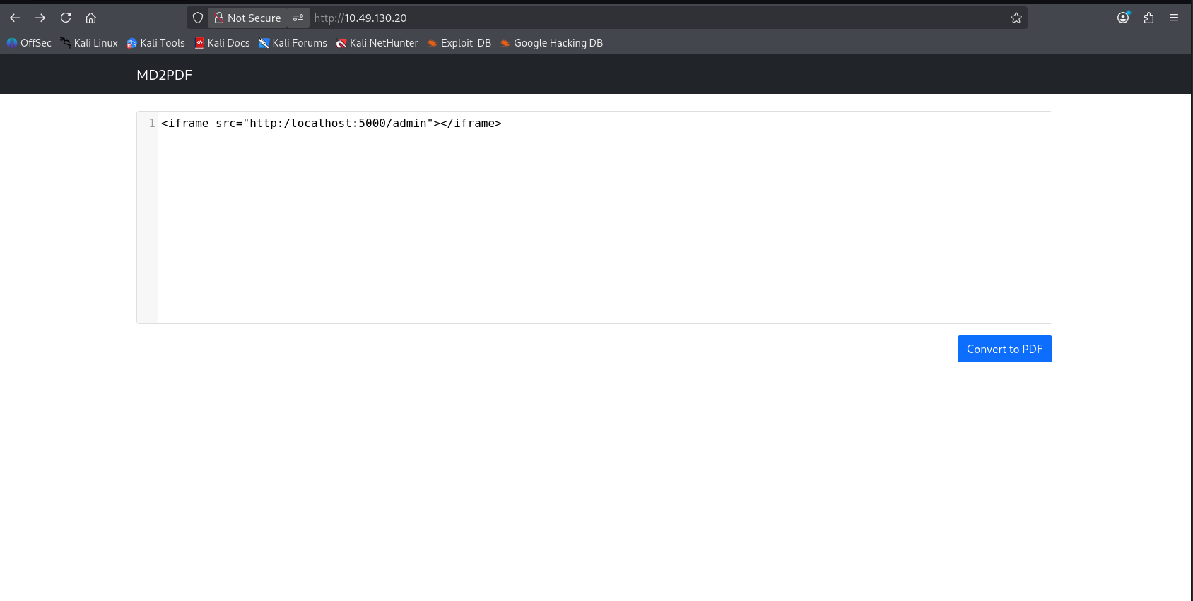Viewport: 1193px width, 601px height.
Task: Go back to the previous page
Action: tap(15, 18)
